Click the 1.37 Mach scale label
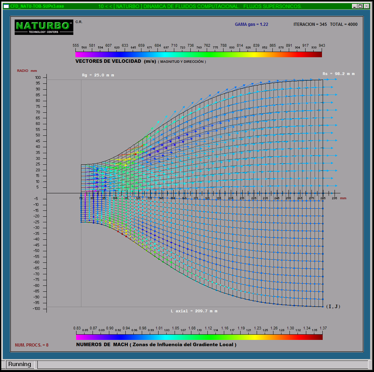 323,328
